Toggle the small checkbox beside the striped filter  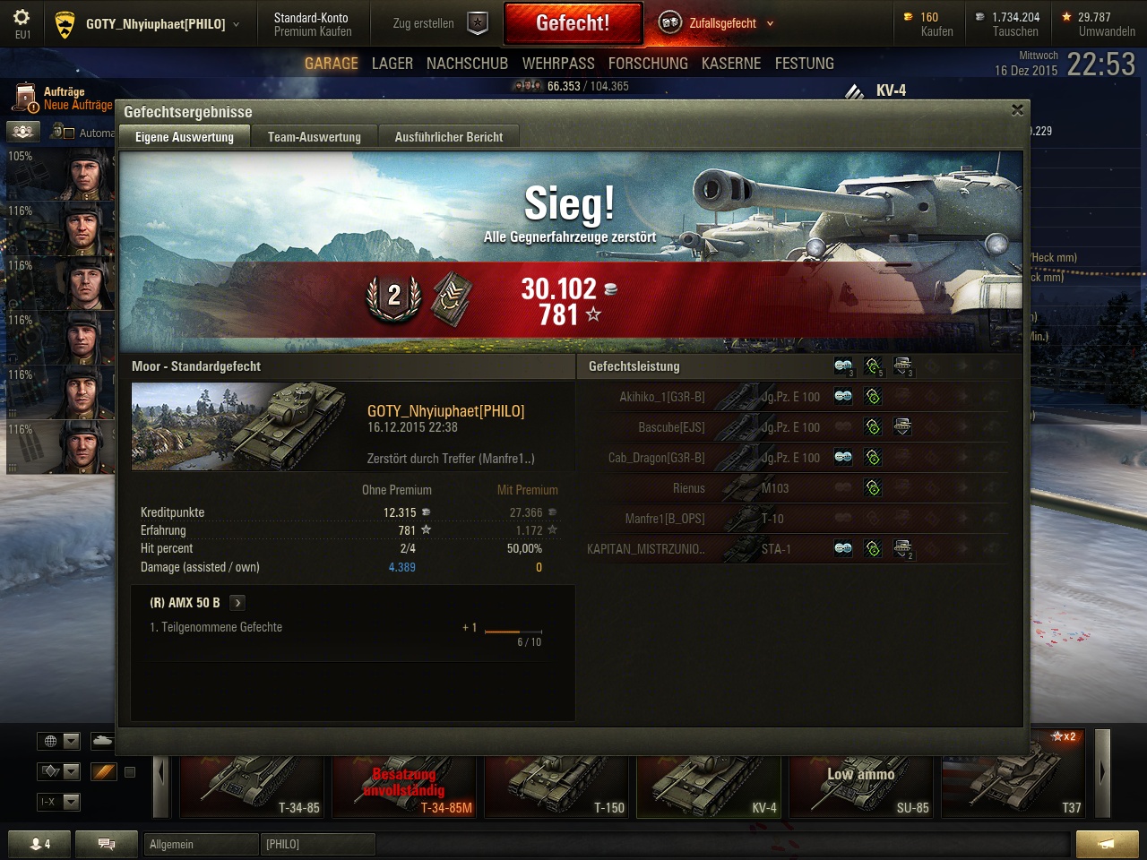(x=130, y=772)
